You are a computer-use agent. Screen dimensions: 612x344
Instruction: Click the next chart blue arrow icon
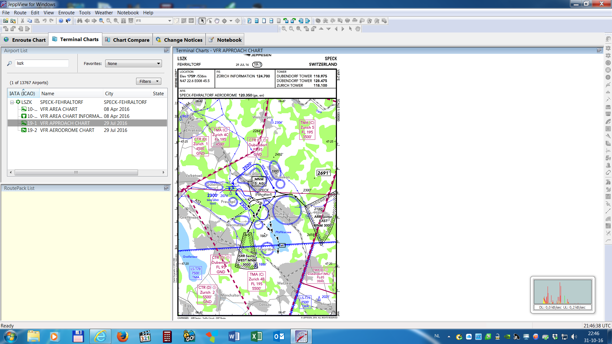(308, 21)
